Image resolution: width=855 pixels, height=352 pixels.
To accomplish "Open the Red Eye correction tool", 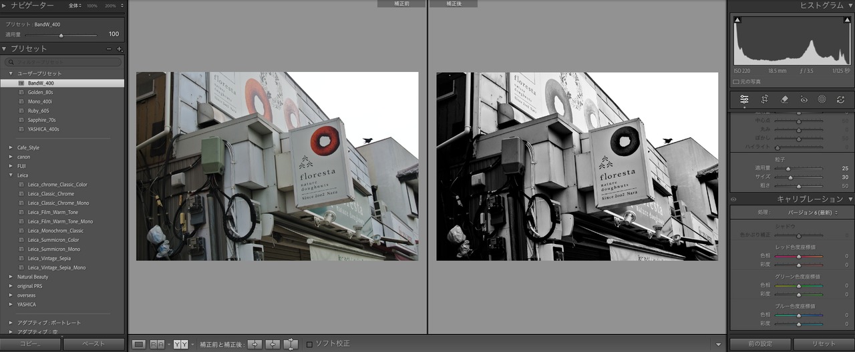I will [804, 99].
